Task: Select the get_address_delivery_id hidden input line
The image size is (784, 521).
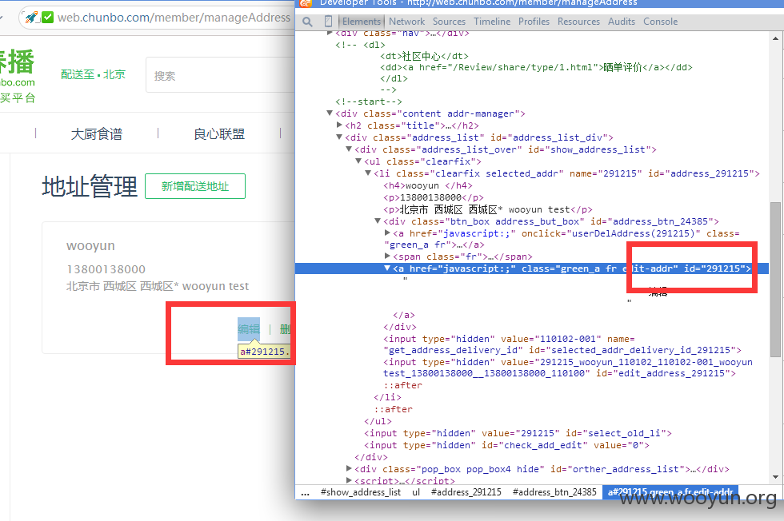Action: (x=562, y=344)
